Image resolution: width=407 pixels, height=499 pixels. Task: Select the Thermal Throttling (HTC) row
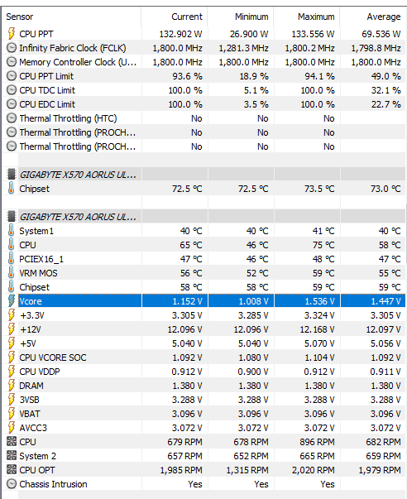coord(203,118)
